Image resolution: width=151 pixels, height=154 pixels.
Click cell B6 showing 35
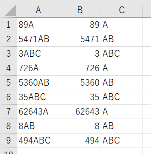click(x=80, y=97)
